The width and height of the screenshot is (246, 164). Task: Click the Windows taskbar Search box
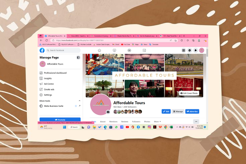[74, 127]
